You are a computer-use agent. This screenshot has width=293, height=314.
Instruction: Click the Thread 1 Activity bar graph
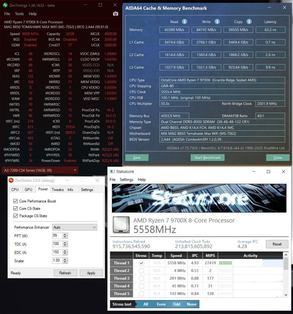point(225,263)
